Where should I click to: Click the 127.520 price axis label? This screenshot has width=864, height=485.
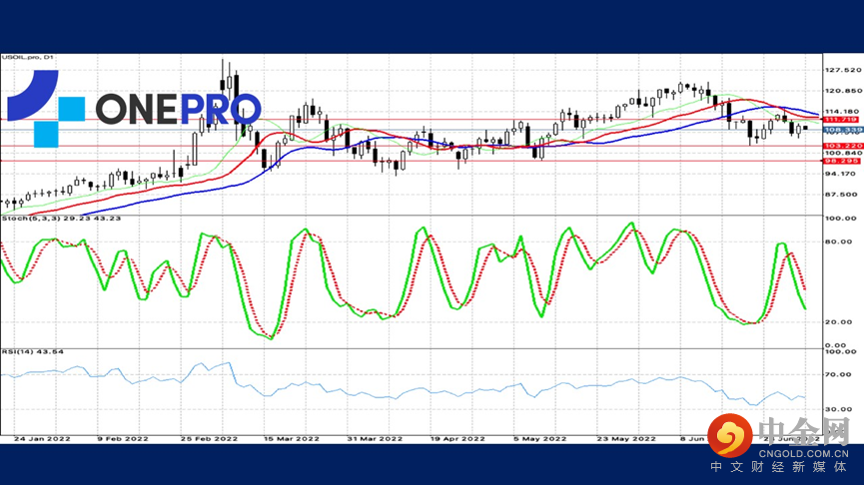coord(843,71)
